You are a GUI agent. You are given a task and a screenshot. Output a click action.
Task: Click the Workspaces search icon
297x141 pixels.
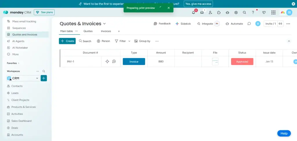coord(44,71)
